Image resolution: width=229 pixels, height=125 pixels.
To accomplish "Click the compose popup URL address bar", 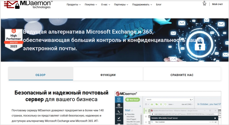I will click(184, 114).
